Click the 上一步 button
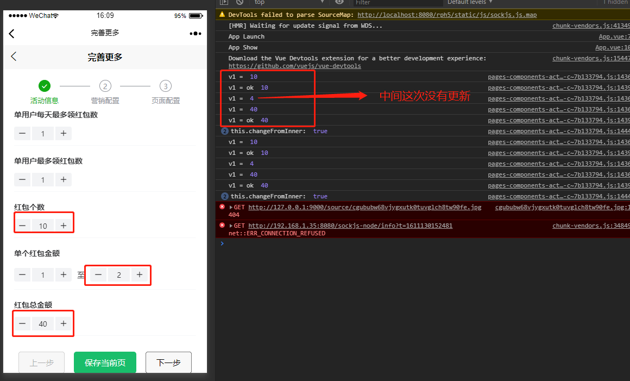Screen dimensions: 630x381 click(42, 363)
